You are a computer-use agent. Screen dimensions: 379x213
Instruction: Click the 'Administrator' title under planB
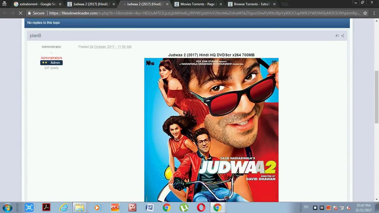51,47
